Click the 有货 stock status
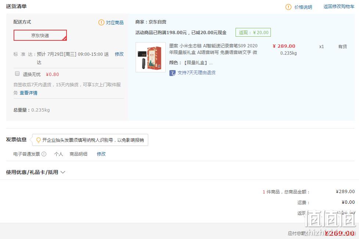Viewport: 359px width, 239px height. click(342, 46)
